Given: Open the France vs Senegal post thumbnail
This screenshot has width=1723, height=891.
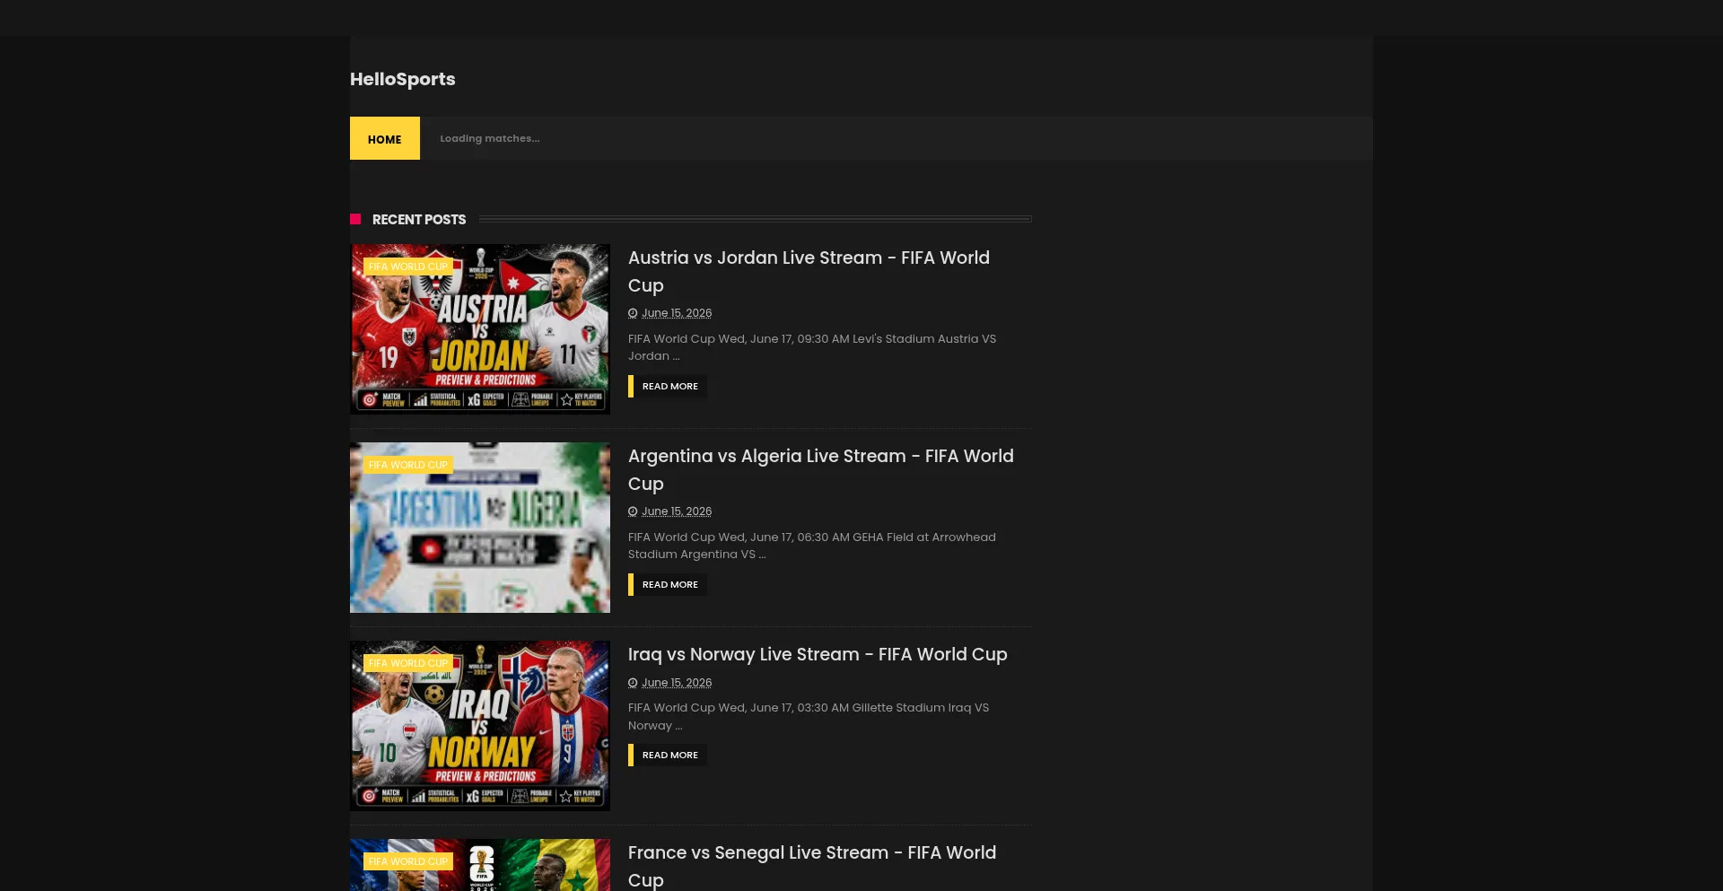Looking at the screenshot, I should 480,865.
